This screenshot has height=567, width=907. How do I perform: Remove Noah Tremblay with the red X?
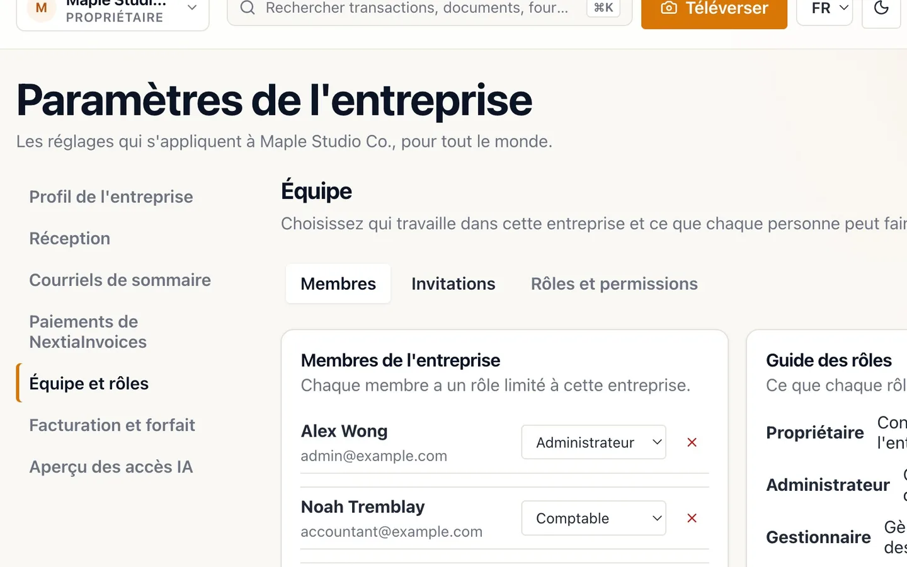coord(692,518)
